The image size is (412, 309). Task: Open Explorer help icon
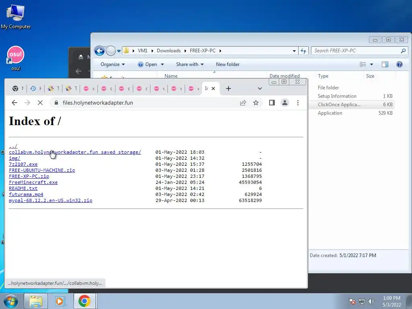(x=400, y=64)
